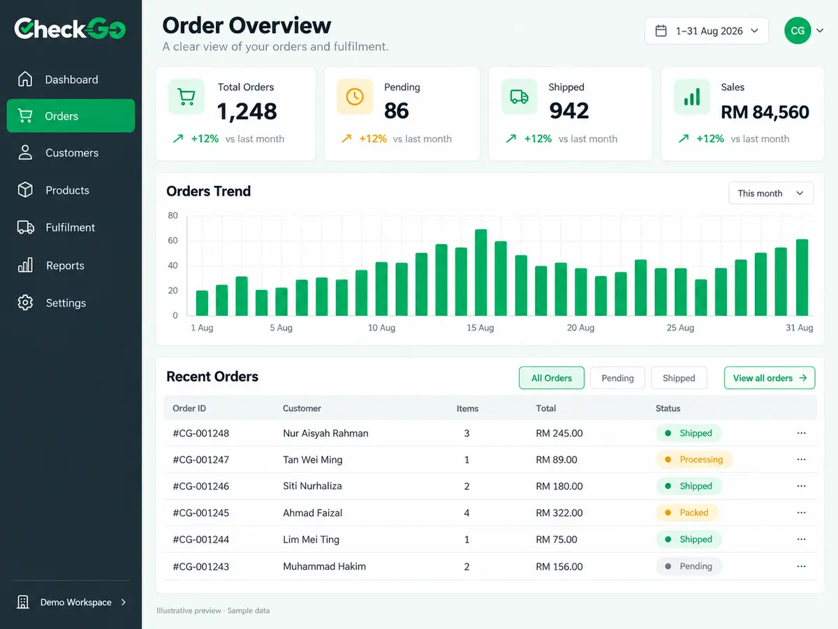The width and height of the screenshot is (838, 629).
Task: Click the View all orders button
Action: 770,378
